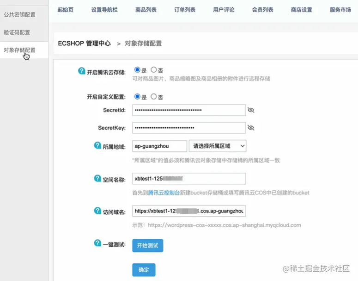
Task: Click help icon beside 空间名称
Action: click(x=97, y=178)
